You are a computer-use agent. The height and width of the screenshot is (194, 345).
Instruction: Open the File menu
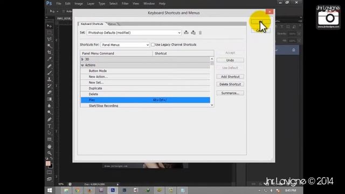[x=59, y=4]
